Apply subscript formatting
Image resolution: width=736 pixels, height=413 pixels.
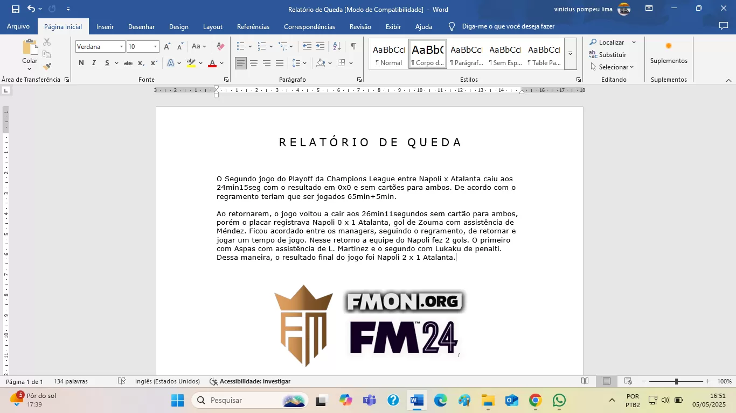pos(141,63)
